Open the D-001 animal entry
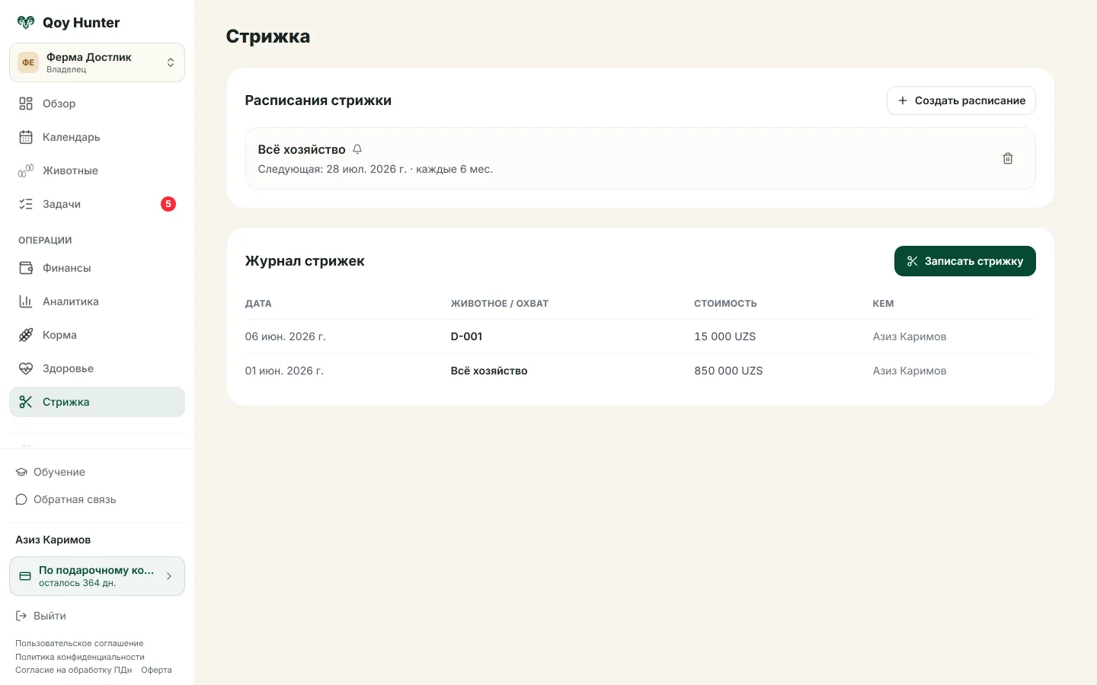Screen dimensions: 1097x685 click(x=466, y=336)
